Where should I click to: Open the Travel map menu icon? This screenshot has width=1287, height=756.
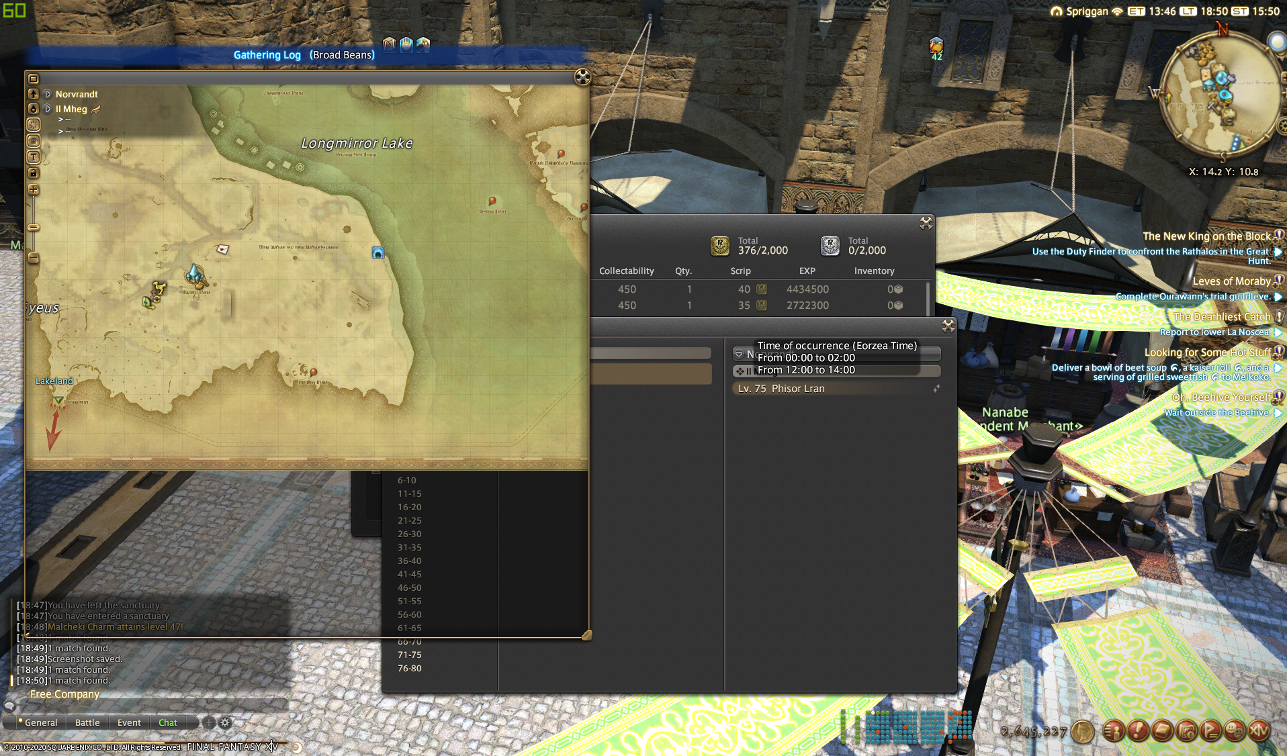(1186, 730)
